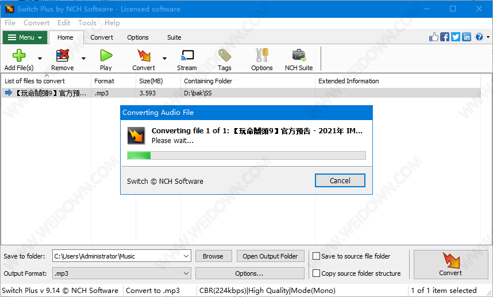Open the File menu
The height and width of the screenshot is (297, 493).
(10, 23)
